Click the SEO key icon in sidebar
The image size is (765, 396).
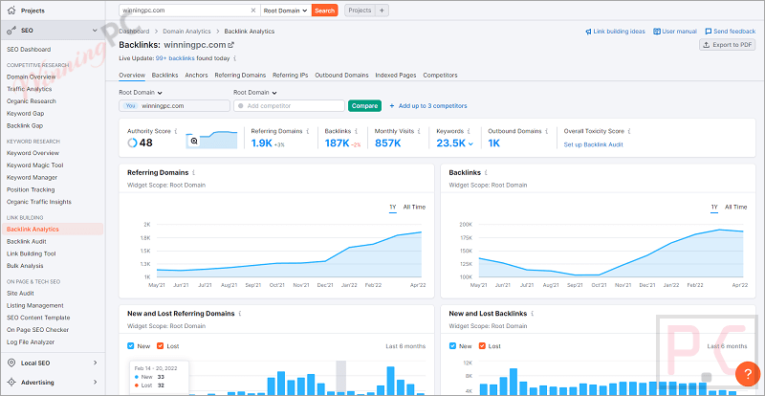(11, 31)
